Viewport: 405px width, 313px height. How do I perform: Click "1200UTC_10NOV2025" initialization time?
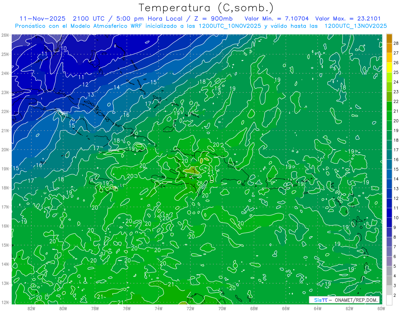230,26
